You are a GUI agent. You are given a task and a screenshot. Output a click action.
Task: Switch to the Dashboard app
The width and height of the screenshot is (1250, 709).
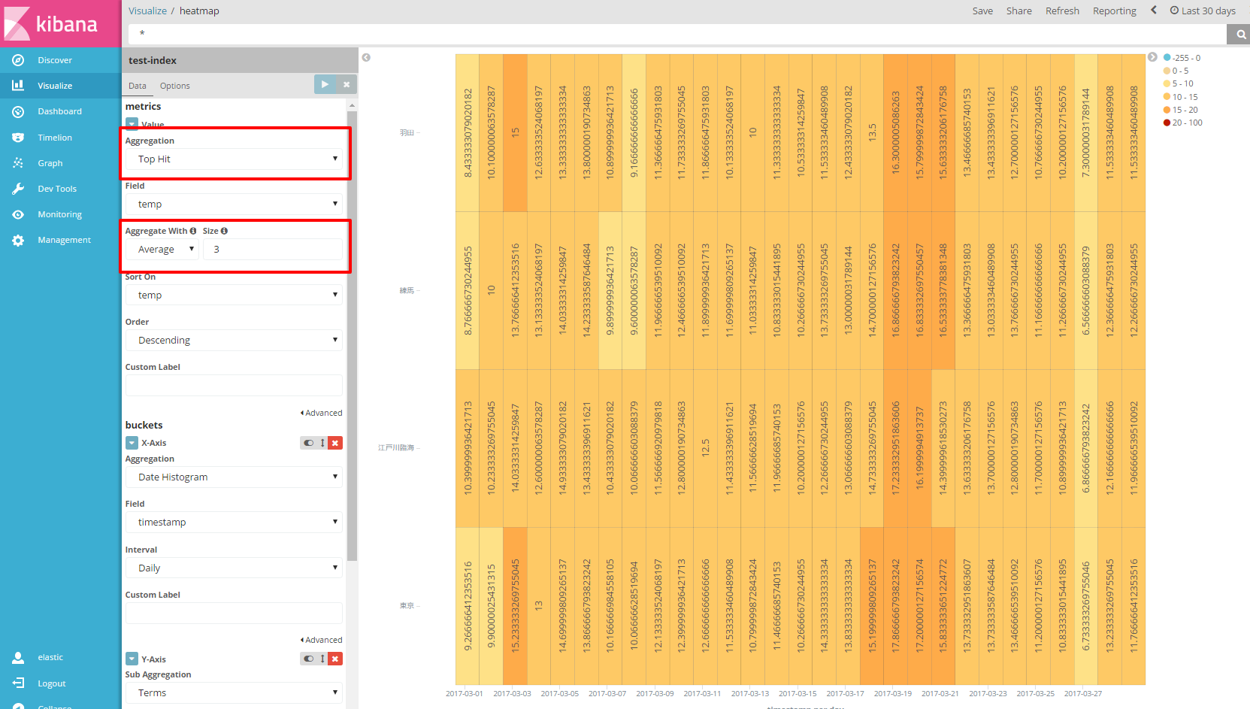(x=60, y=111)
